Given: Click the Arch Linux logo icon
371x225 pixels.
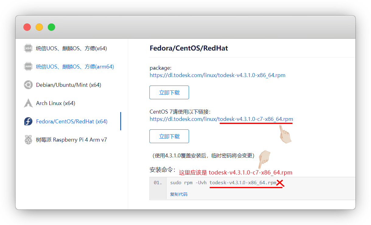Looking at the screenshot, I should 28,103.
